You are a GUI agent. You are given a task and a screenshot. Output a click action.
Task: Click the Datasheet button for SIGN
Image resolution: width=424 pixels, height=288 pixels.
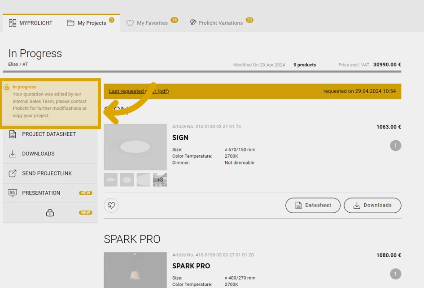coord(313,205)
